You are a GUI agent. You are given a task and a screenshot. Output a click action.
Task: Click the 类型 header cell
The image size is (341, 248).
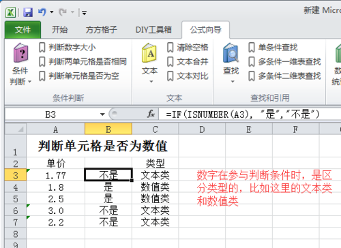[x=155, y=164]
